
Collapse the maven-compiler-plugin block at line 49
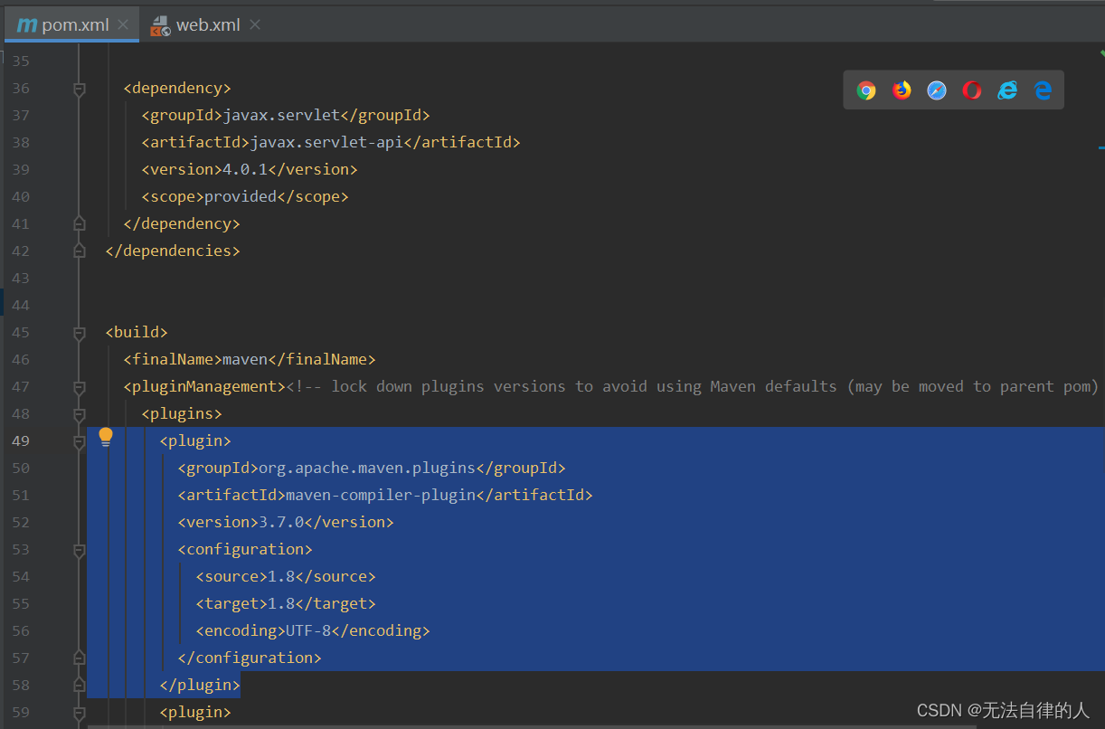click(79, 440)
